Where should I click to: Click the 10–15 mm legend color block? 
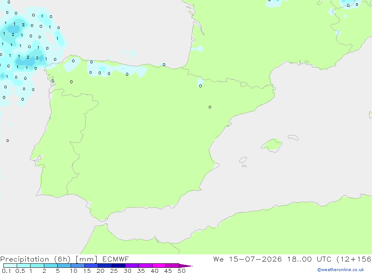(78, 266)
